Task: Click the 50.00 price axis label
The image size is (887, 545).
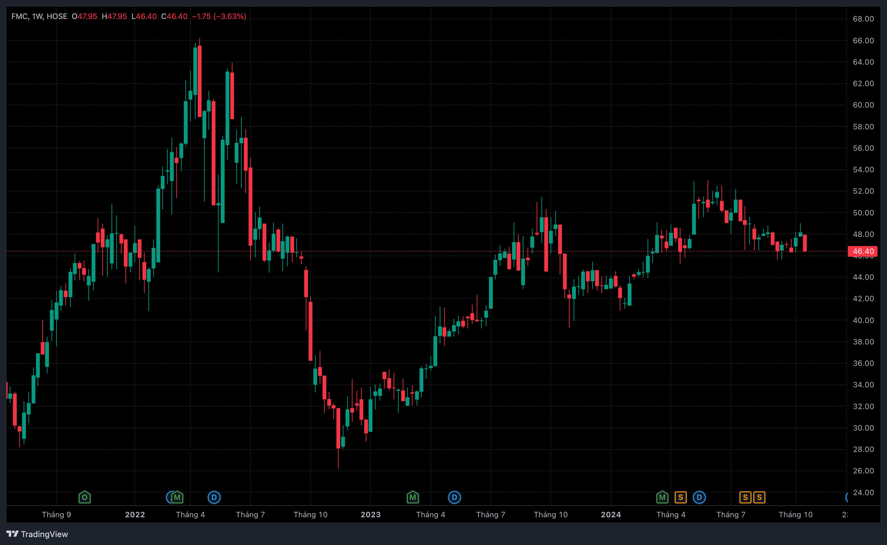Action: point(863,213)
